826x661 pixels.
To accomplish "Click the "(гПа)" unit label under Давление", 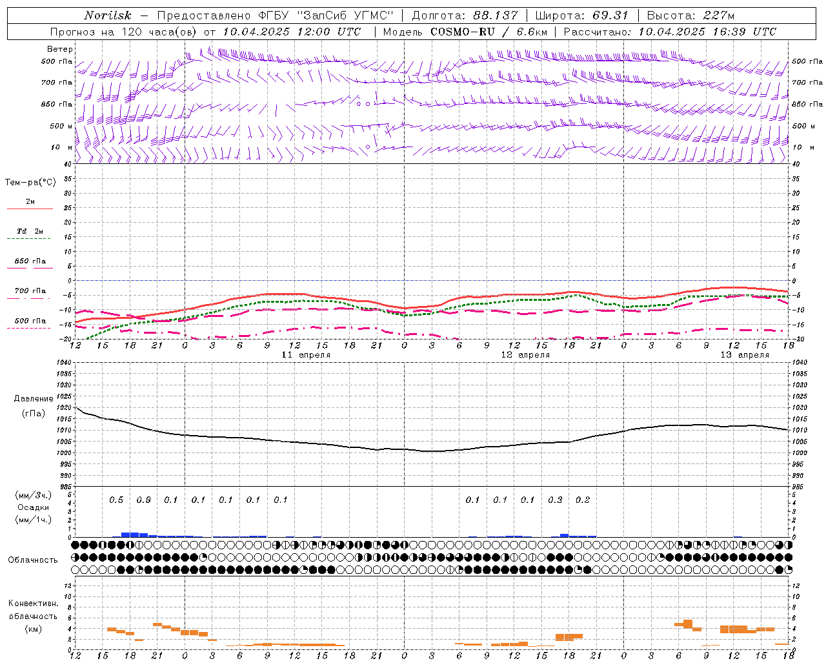I will pos(34,414).
